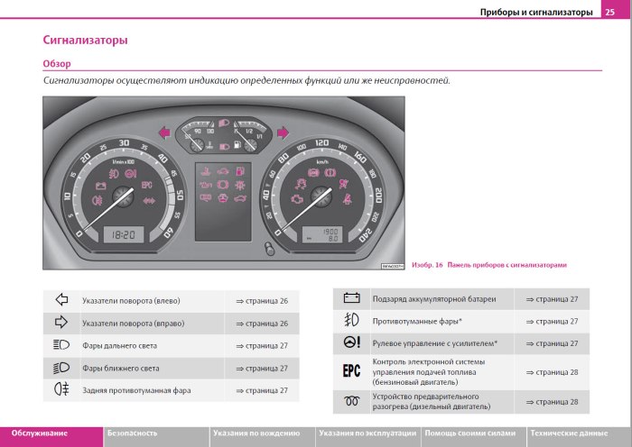Select the high beam headlight icon
Image resolution: width=632 pixels, height=447 pixels.
click(x=61, y=345)
